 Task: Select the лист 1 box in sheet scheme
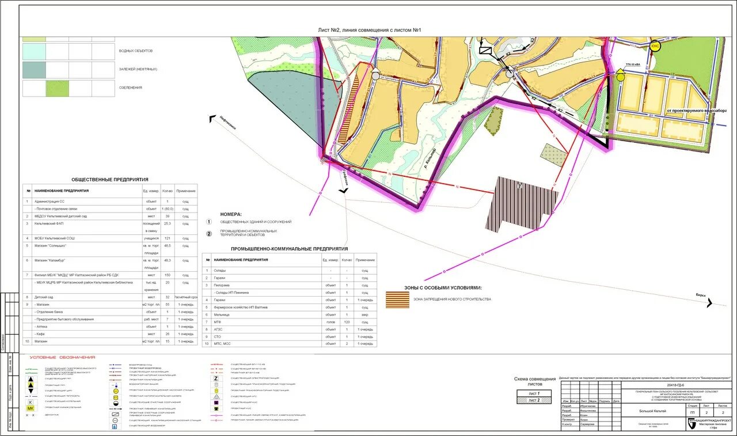(535, 393)
